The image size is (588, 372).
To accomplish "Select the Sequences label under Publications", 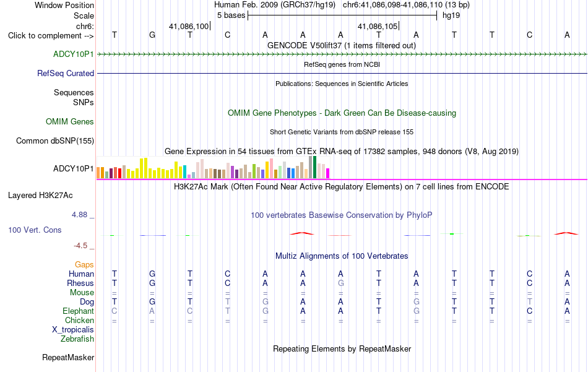I will click(74, 92).
